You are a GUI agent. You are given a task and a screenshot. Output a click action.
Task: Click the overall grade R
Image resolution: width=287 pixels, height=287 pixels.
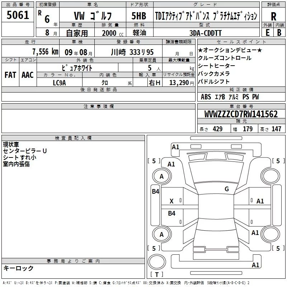[x=273, y=17]
